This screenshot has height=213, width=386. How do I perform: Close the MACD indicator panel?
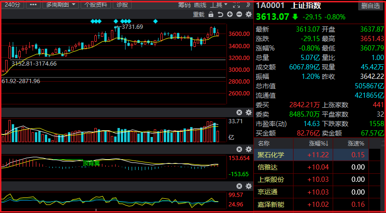click(239, 149)
